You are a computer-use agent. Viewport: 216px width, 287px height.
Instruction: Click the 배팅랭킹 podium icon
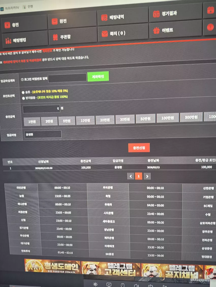point(8,41)
